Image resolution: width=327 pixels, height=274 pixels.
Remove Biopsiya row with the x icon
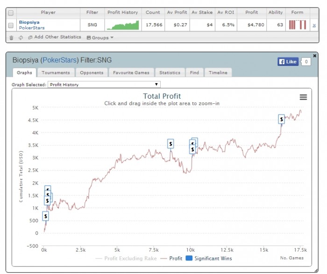314,25
